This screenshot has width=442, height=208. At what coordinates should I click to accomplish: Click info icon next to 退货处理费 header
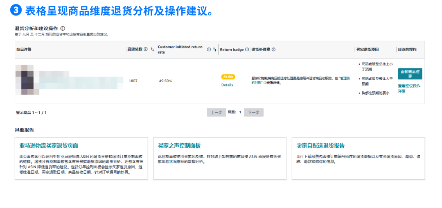(x=273, y=50)
